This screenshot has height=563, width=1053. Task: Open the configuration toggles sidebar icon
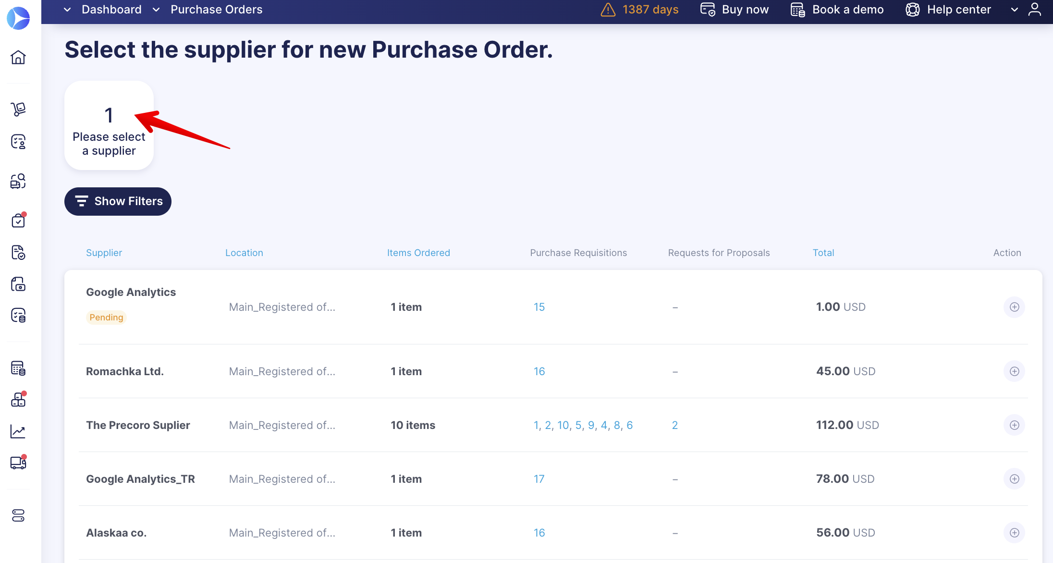click(18, 515)
